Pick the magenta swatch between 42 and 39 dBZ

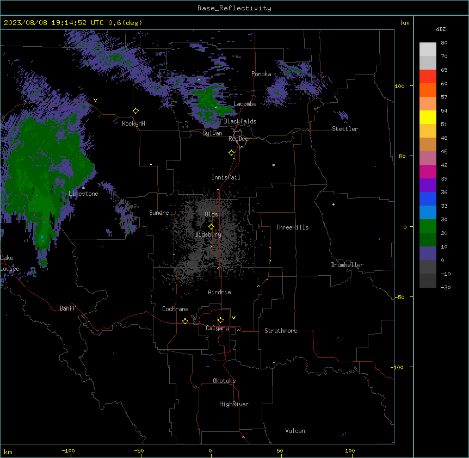[x=428, y=171]
